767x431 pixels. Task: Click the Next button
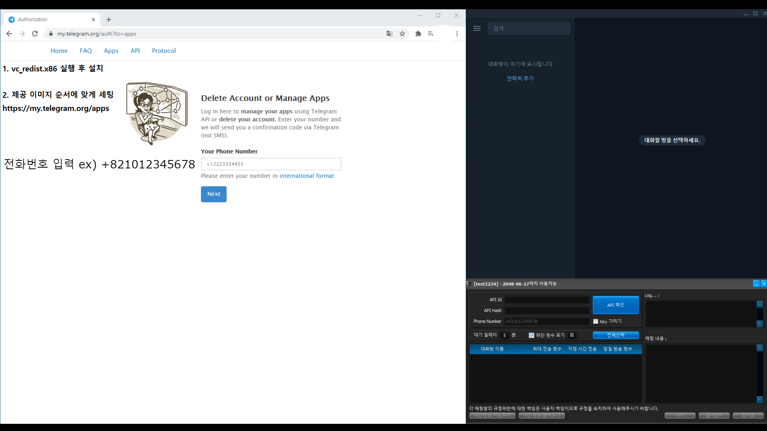pyautogui.click(x=214, y=194)
